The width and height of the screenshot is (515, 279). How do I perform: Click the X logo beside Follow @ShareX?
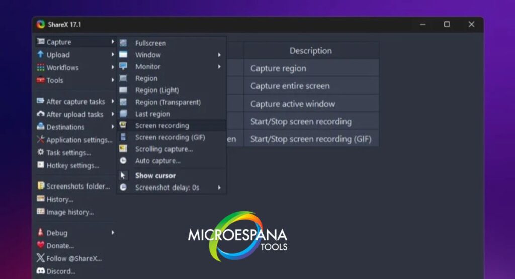pos(40,258)
